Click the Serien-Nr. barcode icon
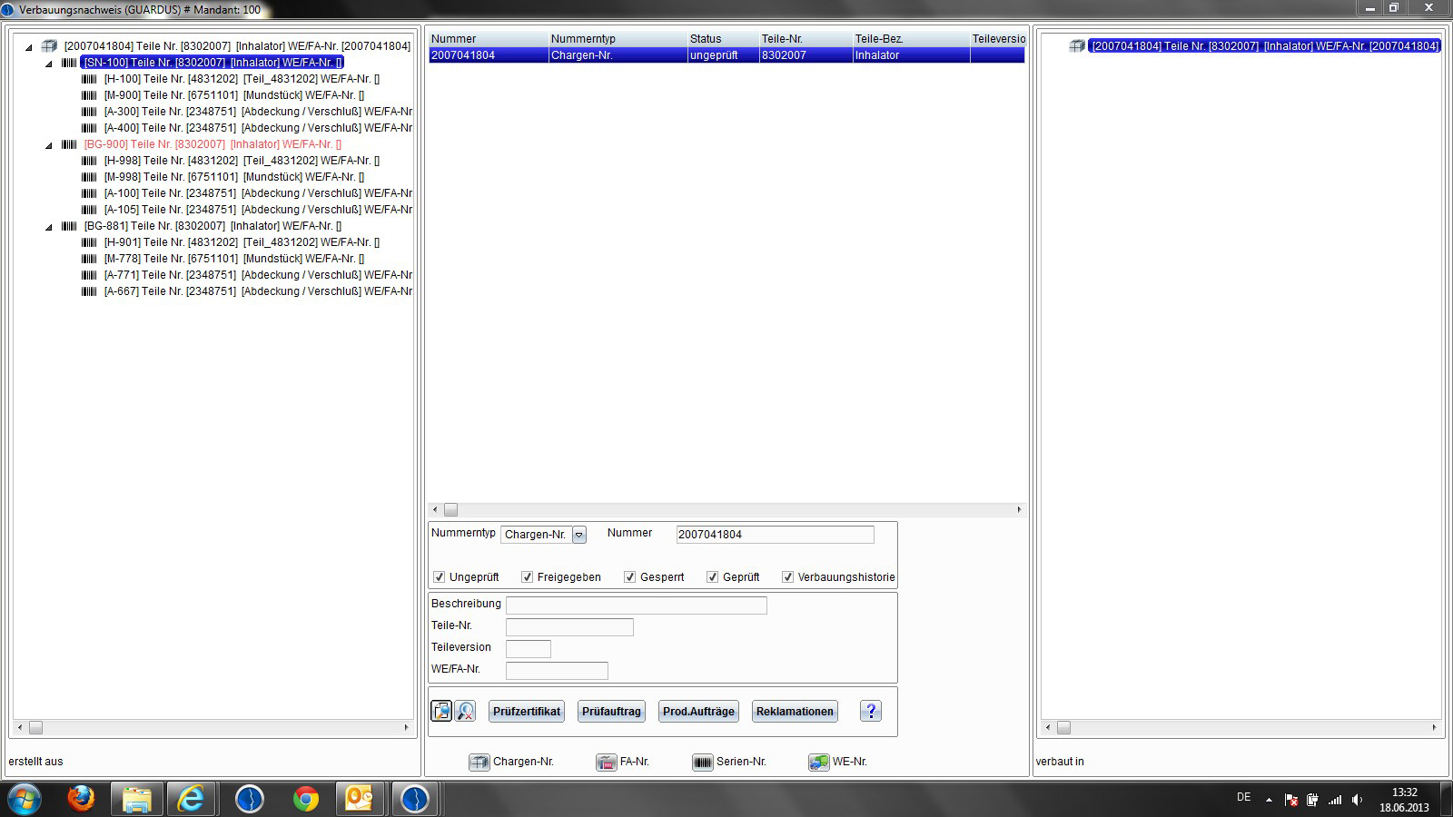 702,763
